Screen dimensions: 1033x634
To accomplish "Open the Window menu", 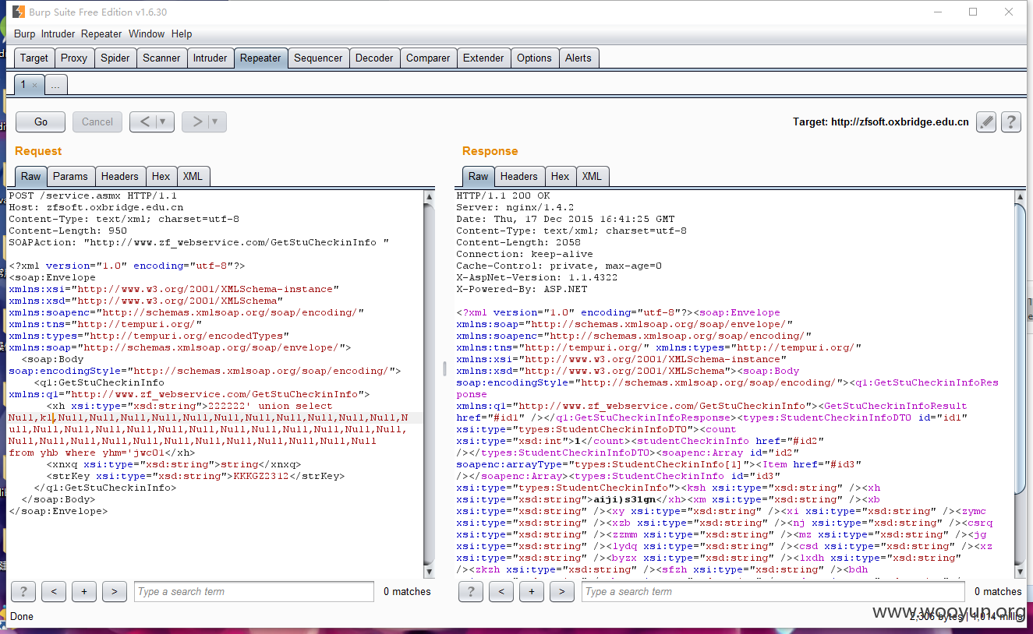I will pos(147,33).
